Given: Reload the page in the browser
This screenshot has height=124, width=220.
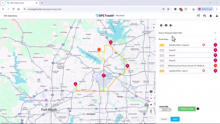Looking at the screenshot, I should point(13,9).
